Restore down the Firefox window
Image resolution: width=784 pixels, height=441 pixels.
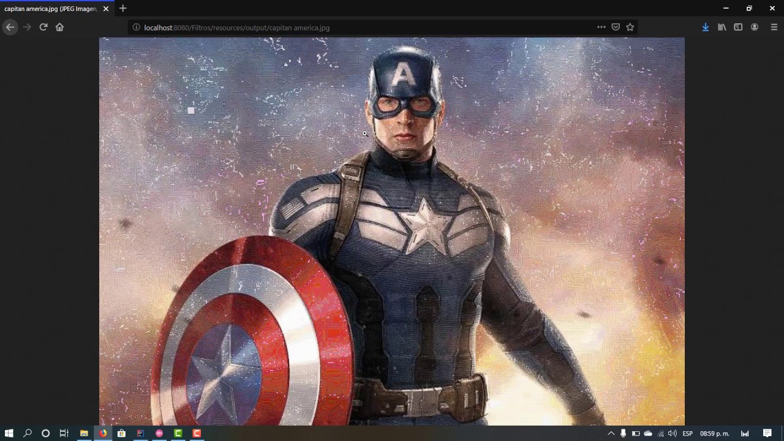(x=749, y=9)
